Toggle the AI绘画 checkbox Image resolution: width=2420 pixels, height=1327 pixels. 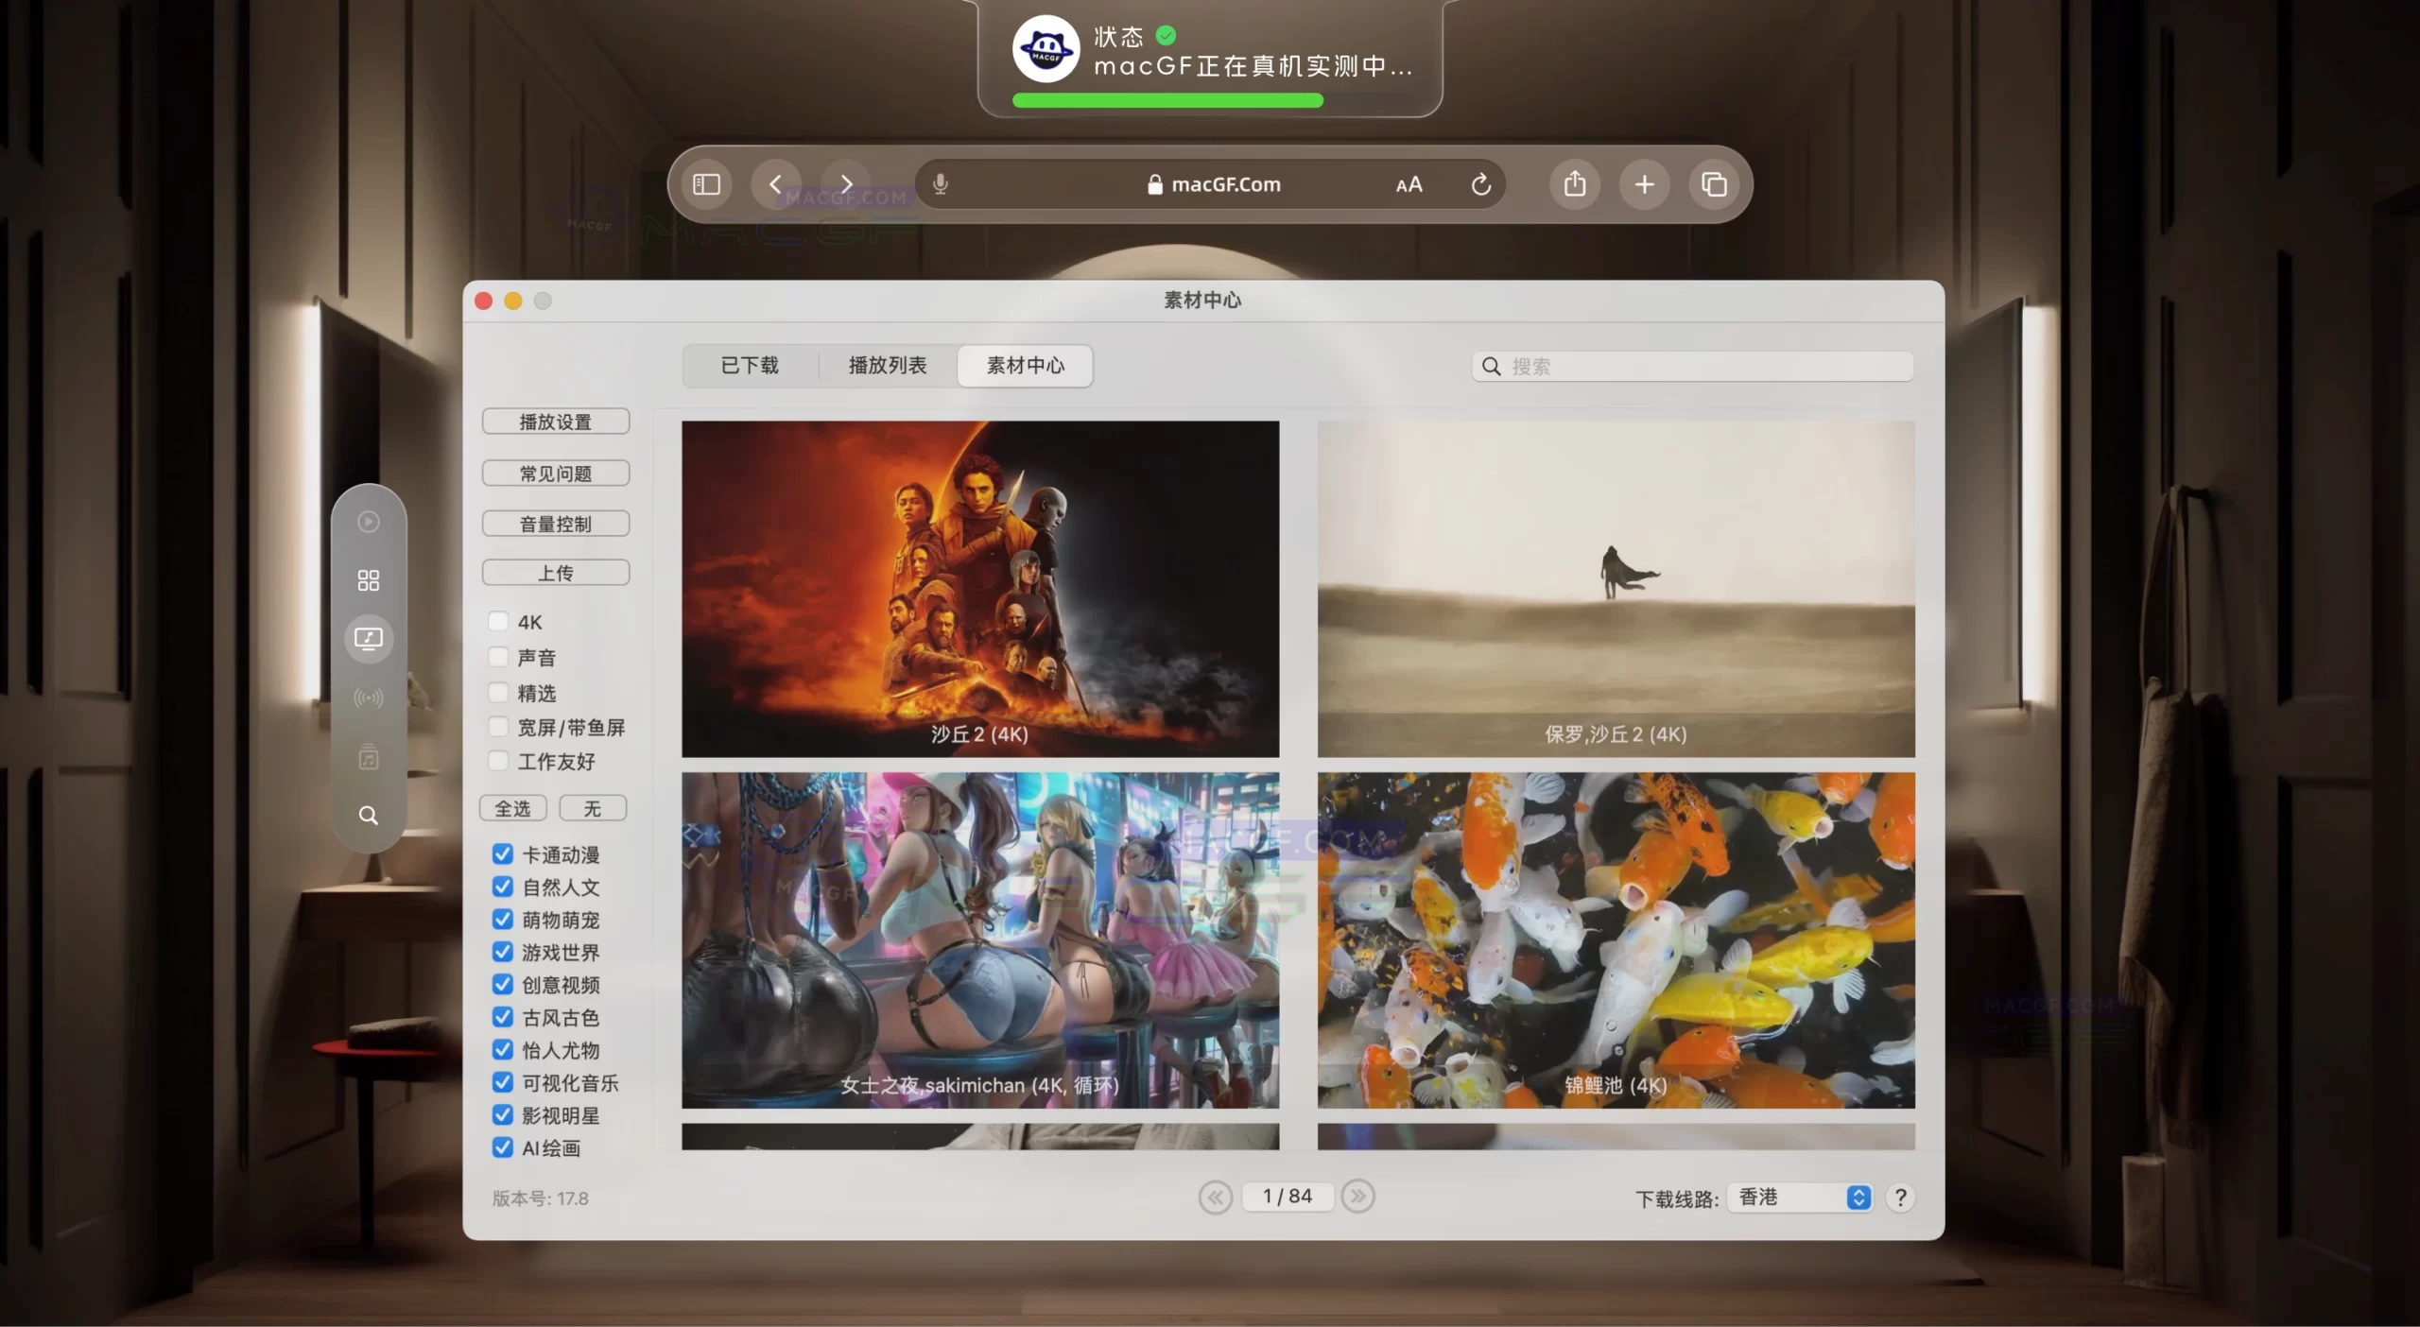click(503, 1147)
